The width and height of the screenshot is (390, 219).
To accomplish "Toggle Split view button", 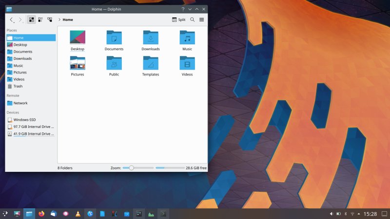I will (x=178, y=19).
